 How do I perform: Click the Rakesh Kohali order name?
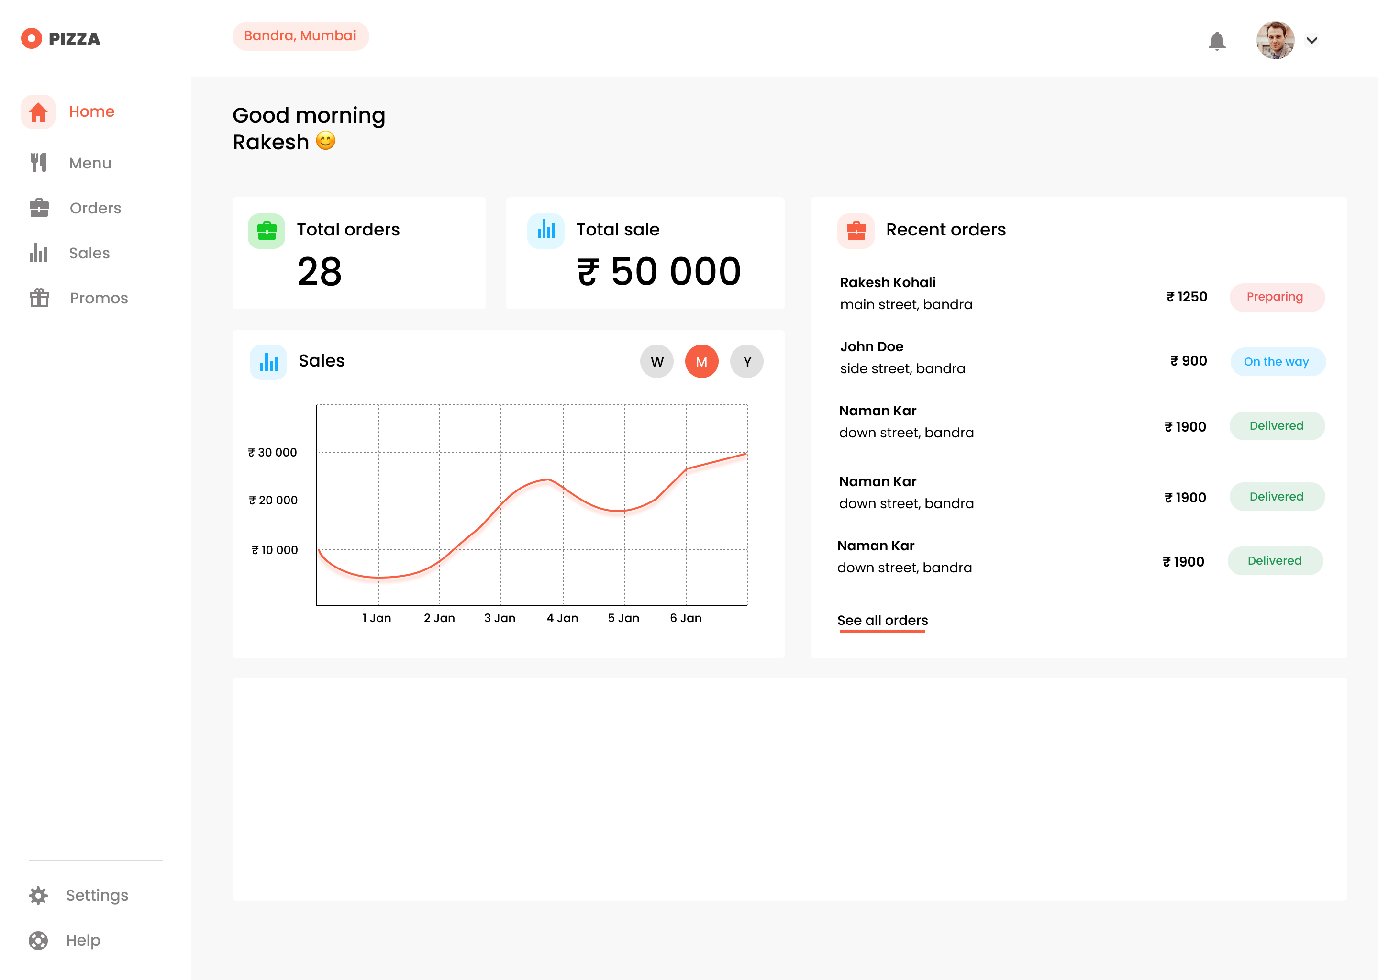point(888,282)
